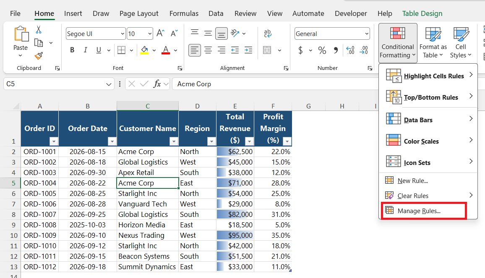Click the red Font Color icon
The width and height of the screenshot is (485, 278).
pyautogui.click(x=166, y=50)
